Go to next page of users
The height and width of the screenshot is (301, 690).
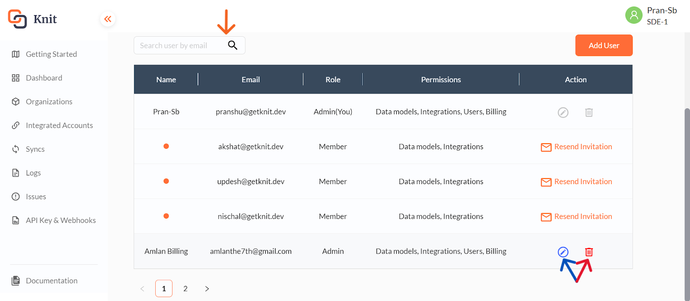(x=207, y=289)
